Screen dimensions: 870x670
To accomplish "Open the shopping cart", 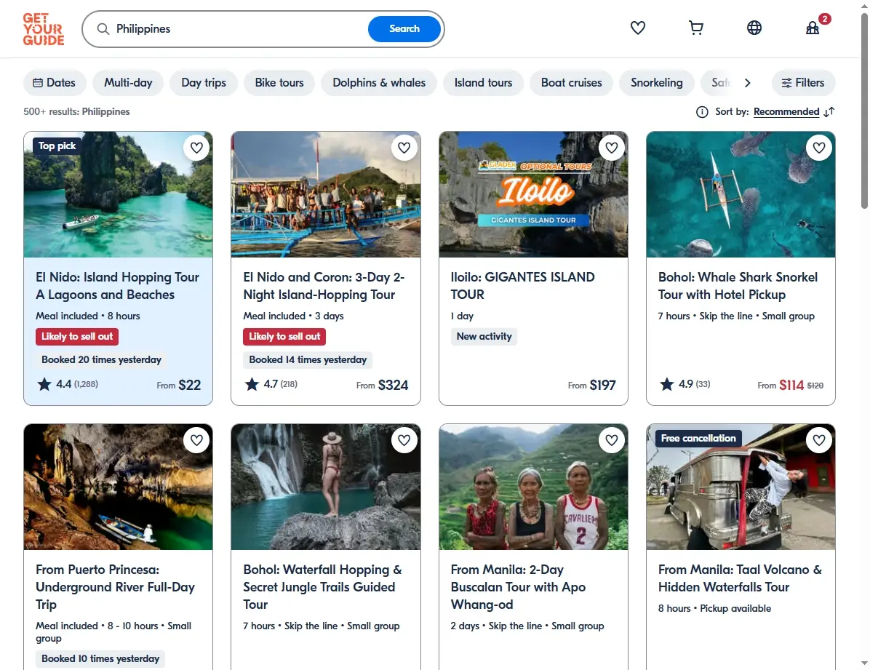I will pos(695,28).
